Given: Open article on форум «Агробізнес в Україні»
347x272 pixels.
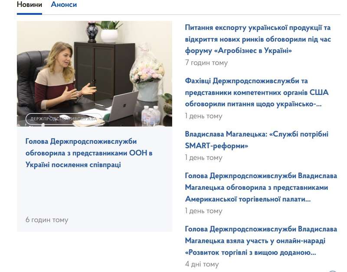Looking at the screenshot, I should point(258,39).
